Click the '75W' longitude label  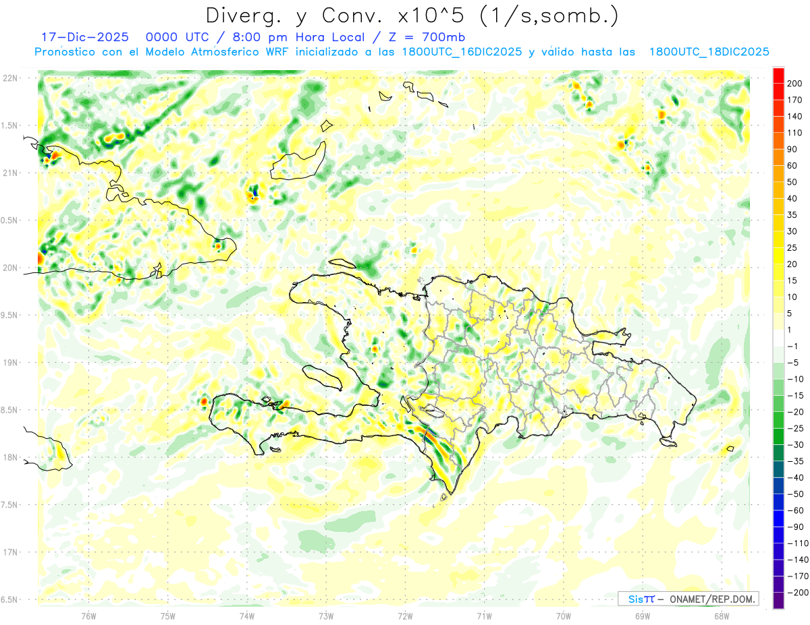(168, 616)
